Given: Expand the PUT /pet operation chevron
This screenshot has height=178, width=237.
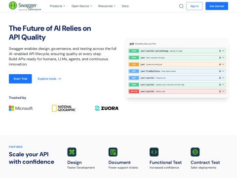Looking at the screenshot, I should (x=223, y=64).
